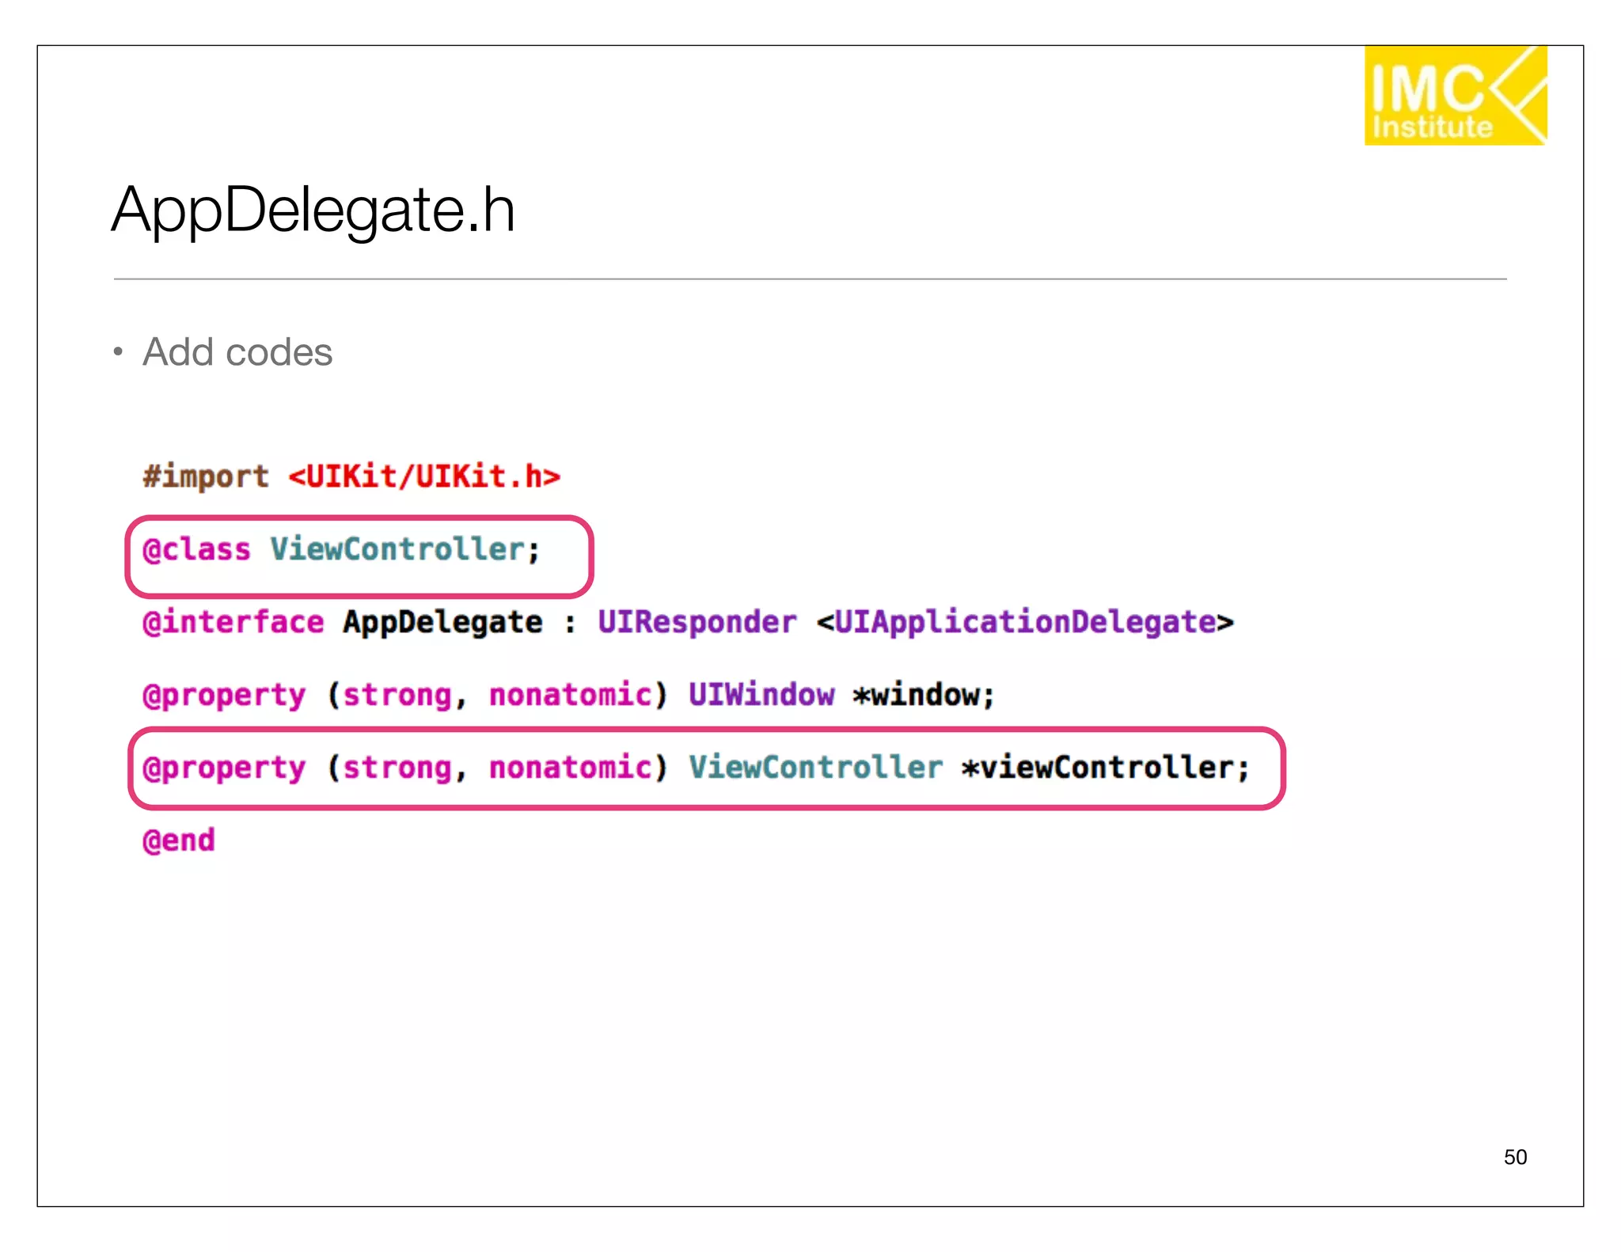Click the @end keyword
1621x1252 pixels.
(x=179, y=840)
